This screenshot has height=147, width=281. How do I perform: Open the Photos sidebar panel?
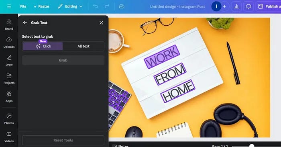pos(9,119)
